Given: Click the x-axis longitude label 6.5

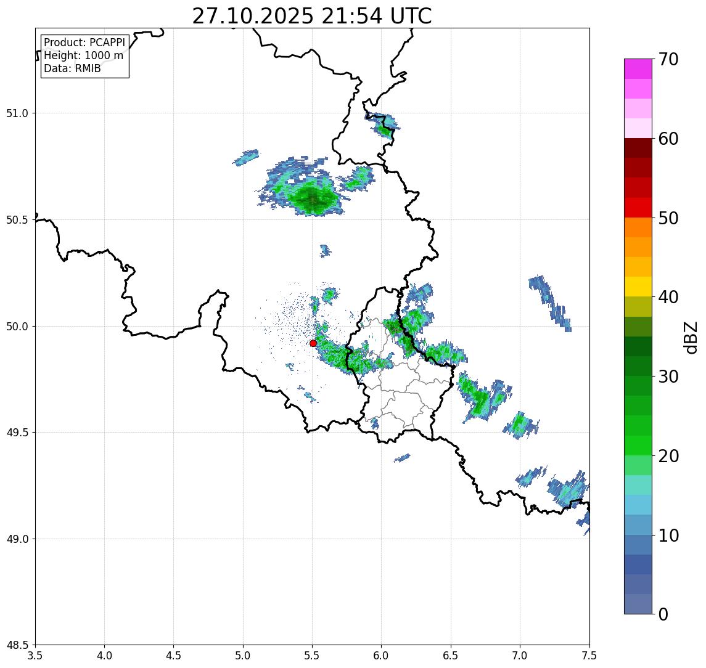Looking at the screenshot, I should pyautogui.click(x=451, y=656).
